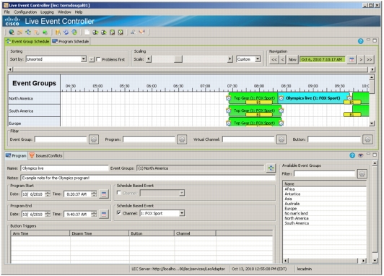Image resolution: width=384 pixels, height=276 pixels.
Task: Click the Arm Time column header
Action: point(40,233)
